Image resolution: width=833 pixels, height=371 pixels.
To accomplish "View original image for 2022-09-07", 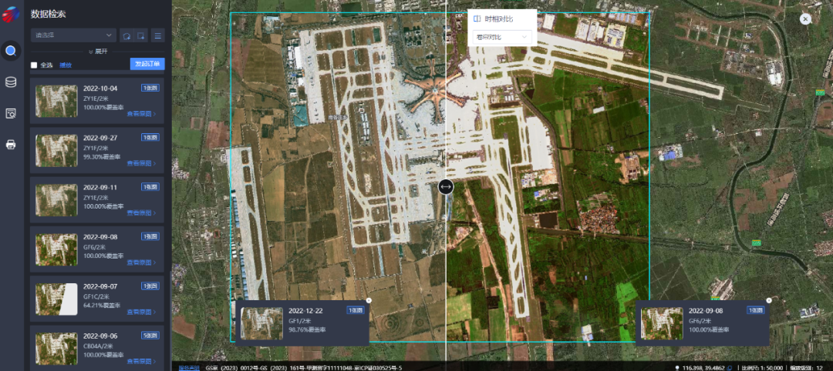I will click(x=141, y=313).
